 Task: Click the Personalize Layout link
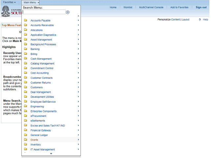tap(186, 19)
